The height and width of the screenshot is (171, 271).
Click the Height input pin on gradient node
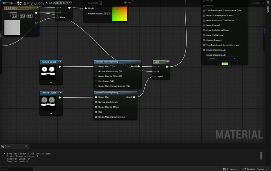pos(86,8)
